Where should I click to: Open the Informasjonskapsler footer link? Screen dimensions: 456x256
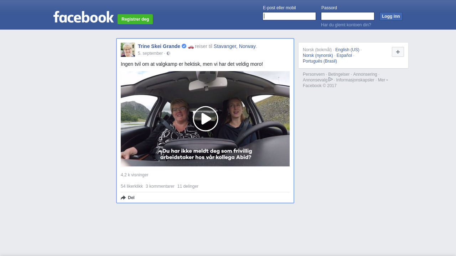coord(355,80)
